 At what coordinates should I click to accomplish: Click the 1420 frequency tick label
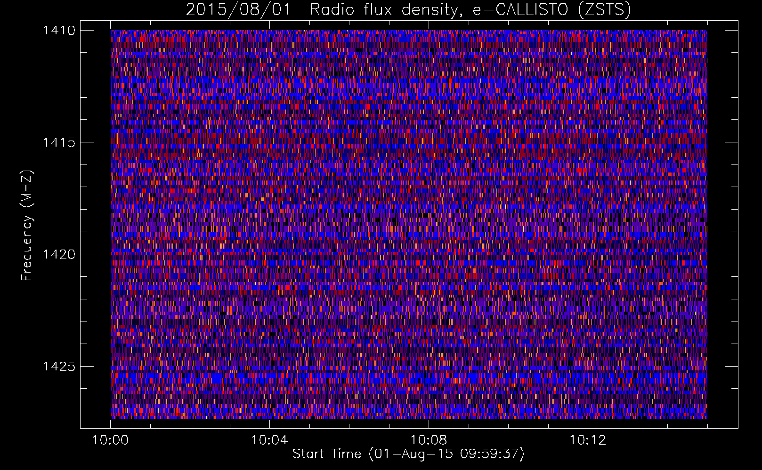click(x=59, y=254)
